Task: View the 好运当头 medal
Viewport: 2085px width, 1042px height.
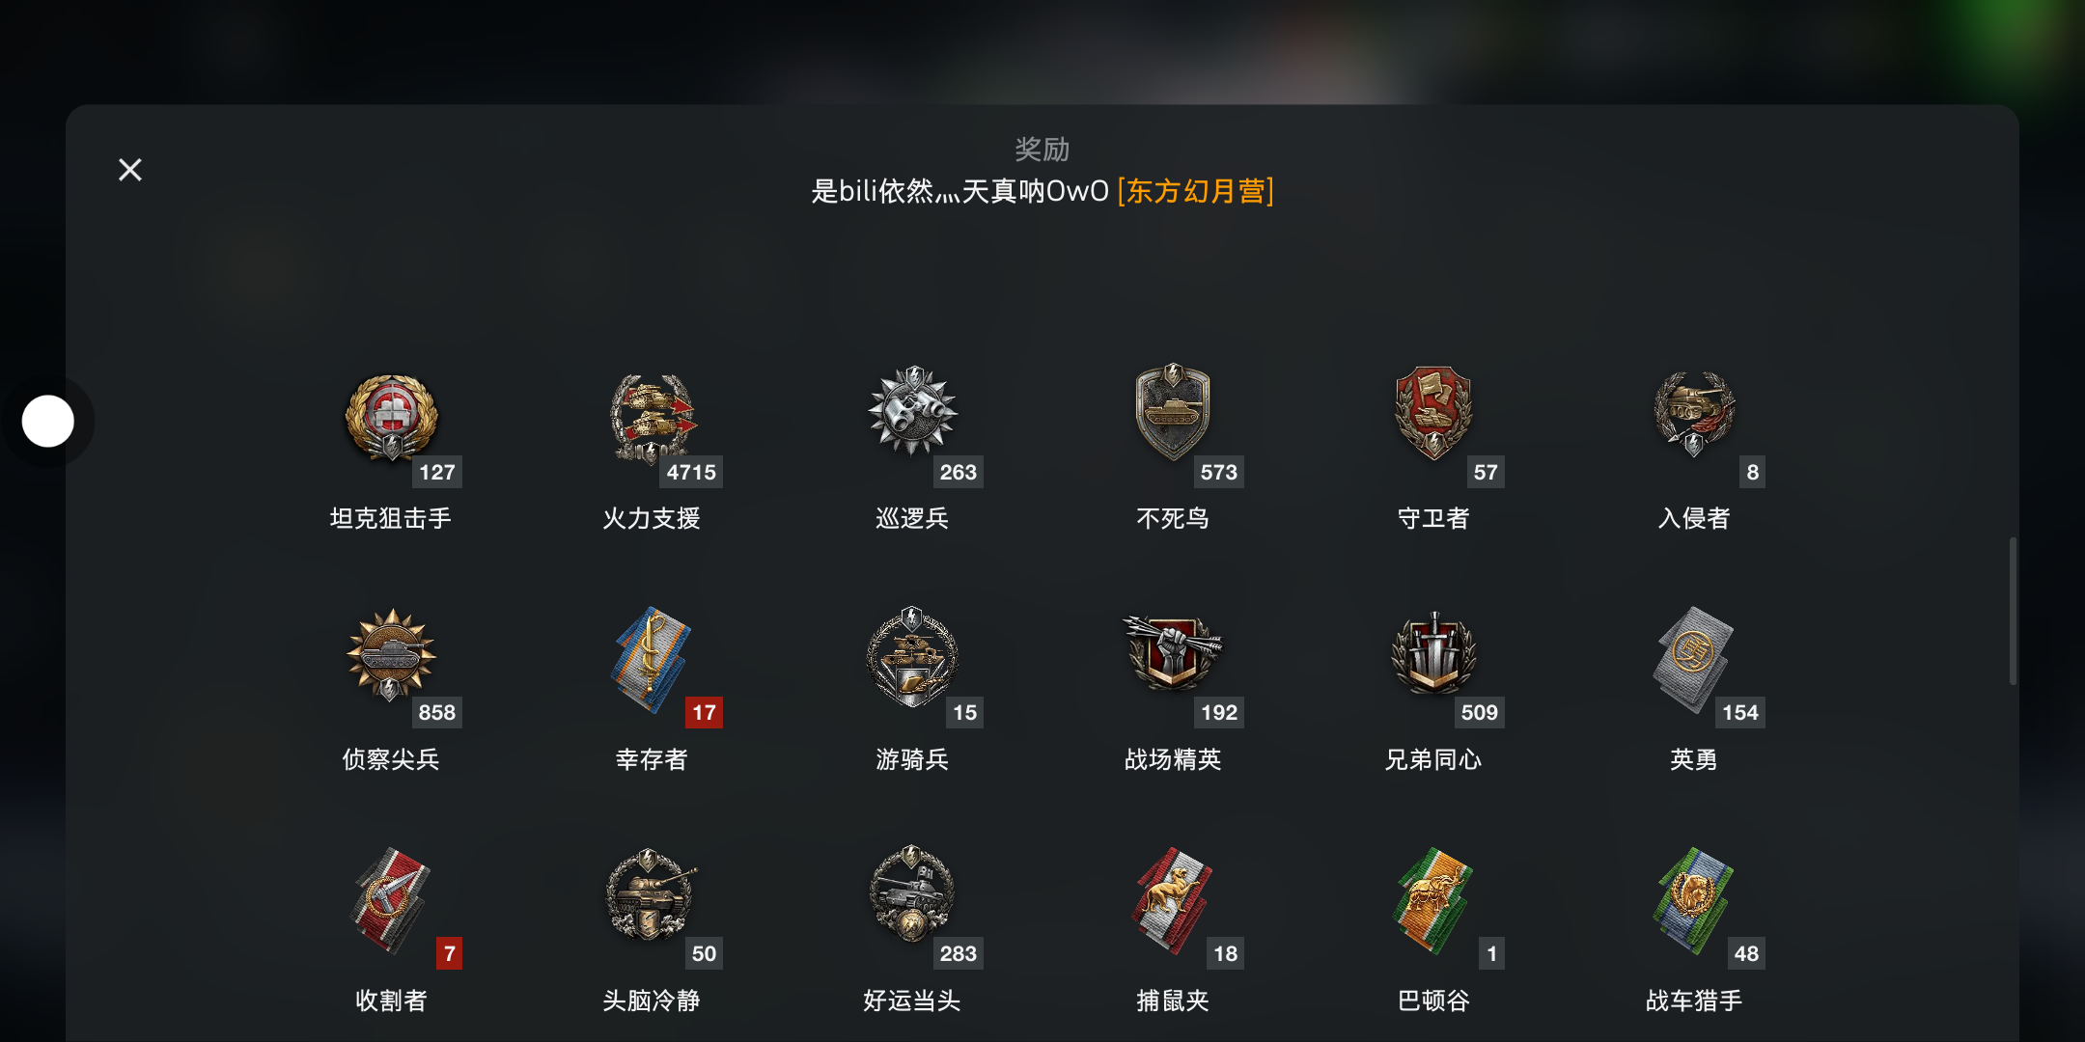Action: coord(912,894)
